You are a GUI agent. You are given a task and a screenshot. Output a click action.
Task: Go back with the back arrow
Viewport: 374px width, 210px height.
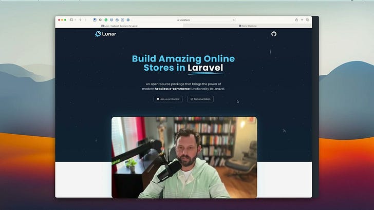click(x=80, y=20)
